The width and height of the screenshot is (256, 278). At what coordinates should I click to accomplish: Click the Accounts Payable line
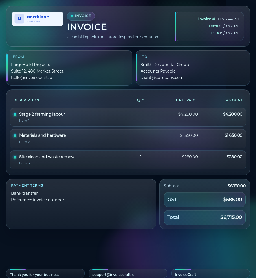coord(158,71)
